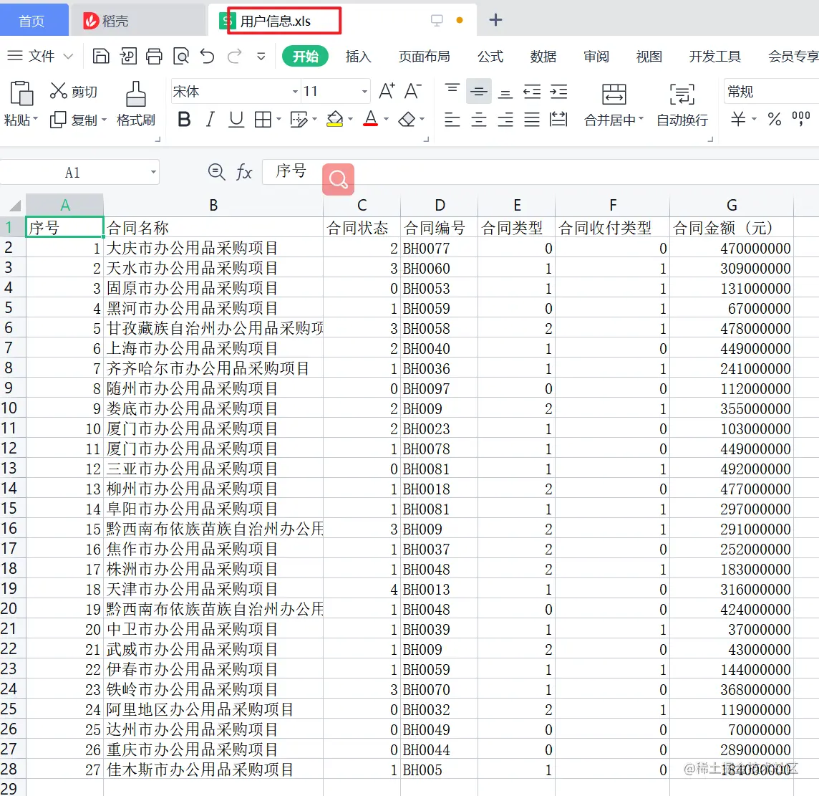Align text to bottom of cell
This screenshot has height=796, width=819.
(x=505, y=92)
